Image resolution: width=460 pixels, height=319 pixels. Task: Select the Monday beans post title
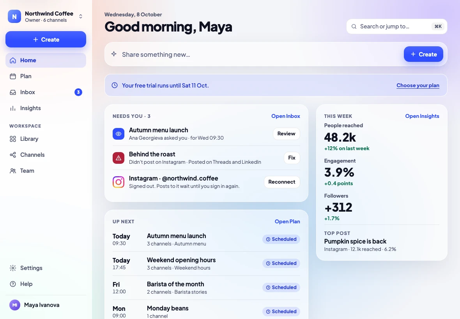(x=168, y=308)
